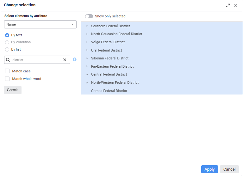Viewport: 243px width, 177px height.
Task: Enable the Match case checkbox
Action: coord(7,71)
